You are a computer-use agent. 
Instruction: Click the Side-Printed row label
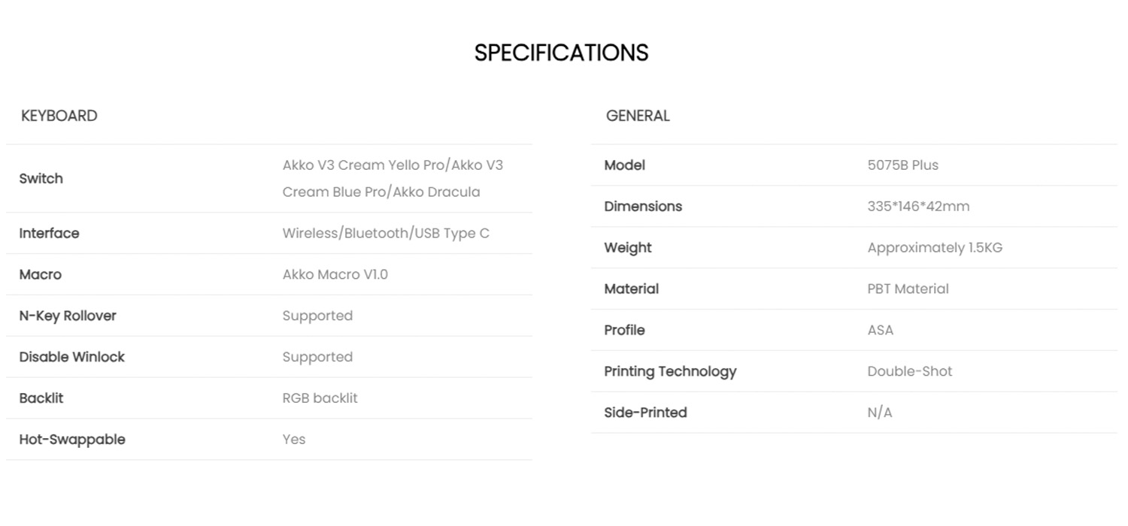tap(646, 413)
